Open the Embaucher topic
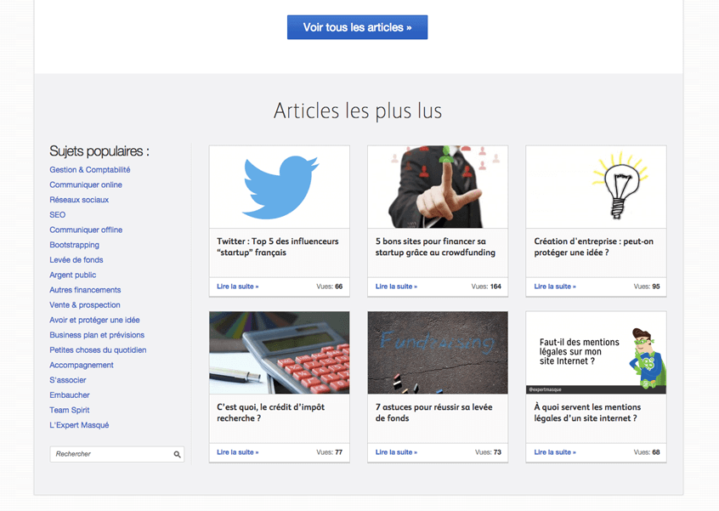This screenshot has width=719, height=511. (70, 395)
